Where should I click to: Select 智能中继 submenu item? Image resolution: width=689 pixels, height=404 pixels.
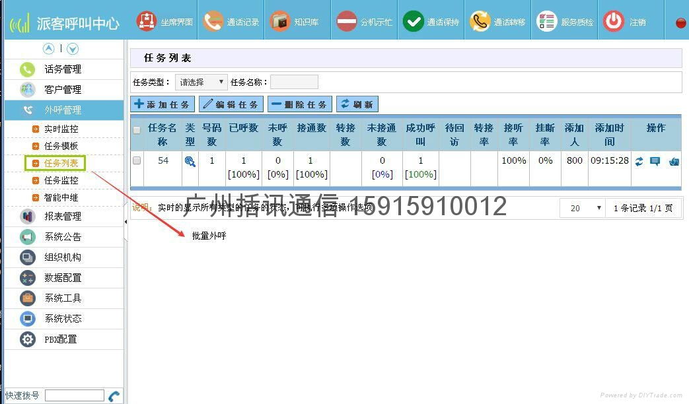[61, 197]
